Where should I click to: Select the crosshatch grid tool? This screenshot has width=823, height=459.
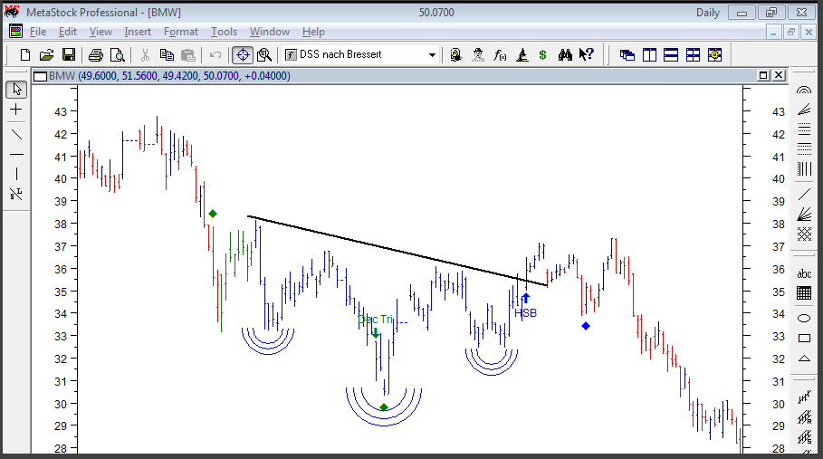(804, 234)
